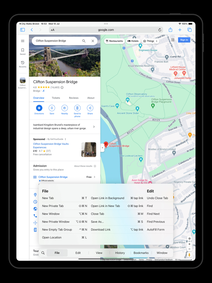Image resolution: width=212 pixels, height=283 pixels.
Task: Show the tab overview icon
Action: 190,30
